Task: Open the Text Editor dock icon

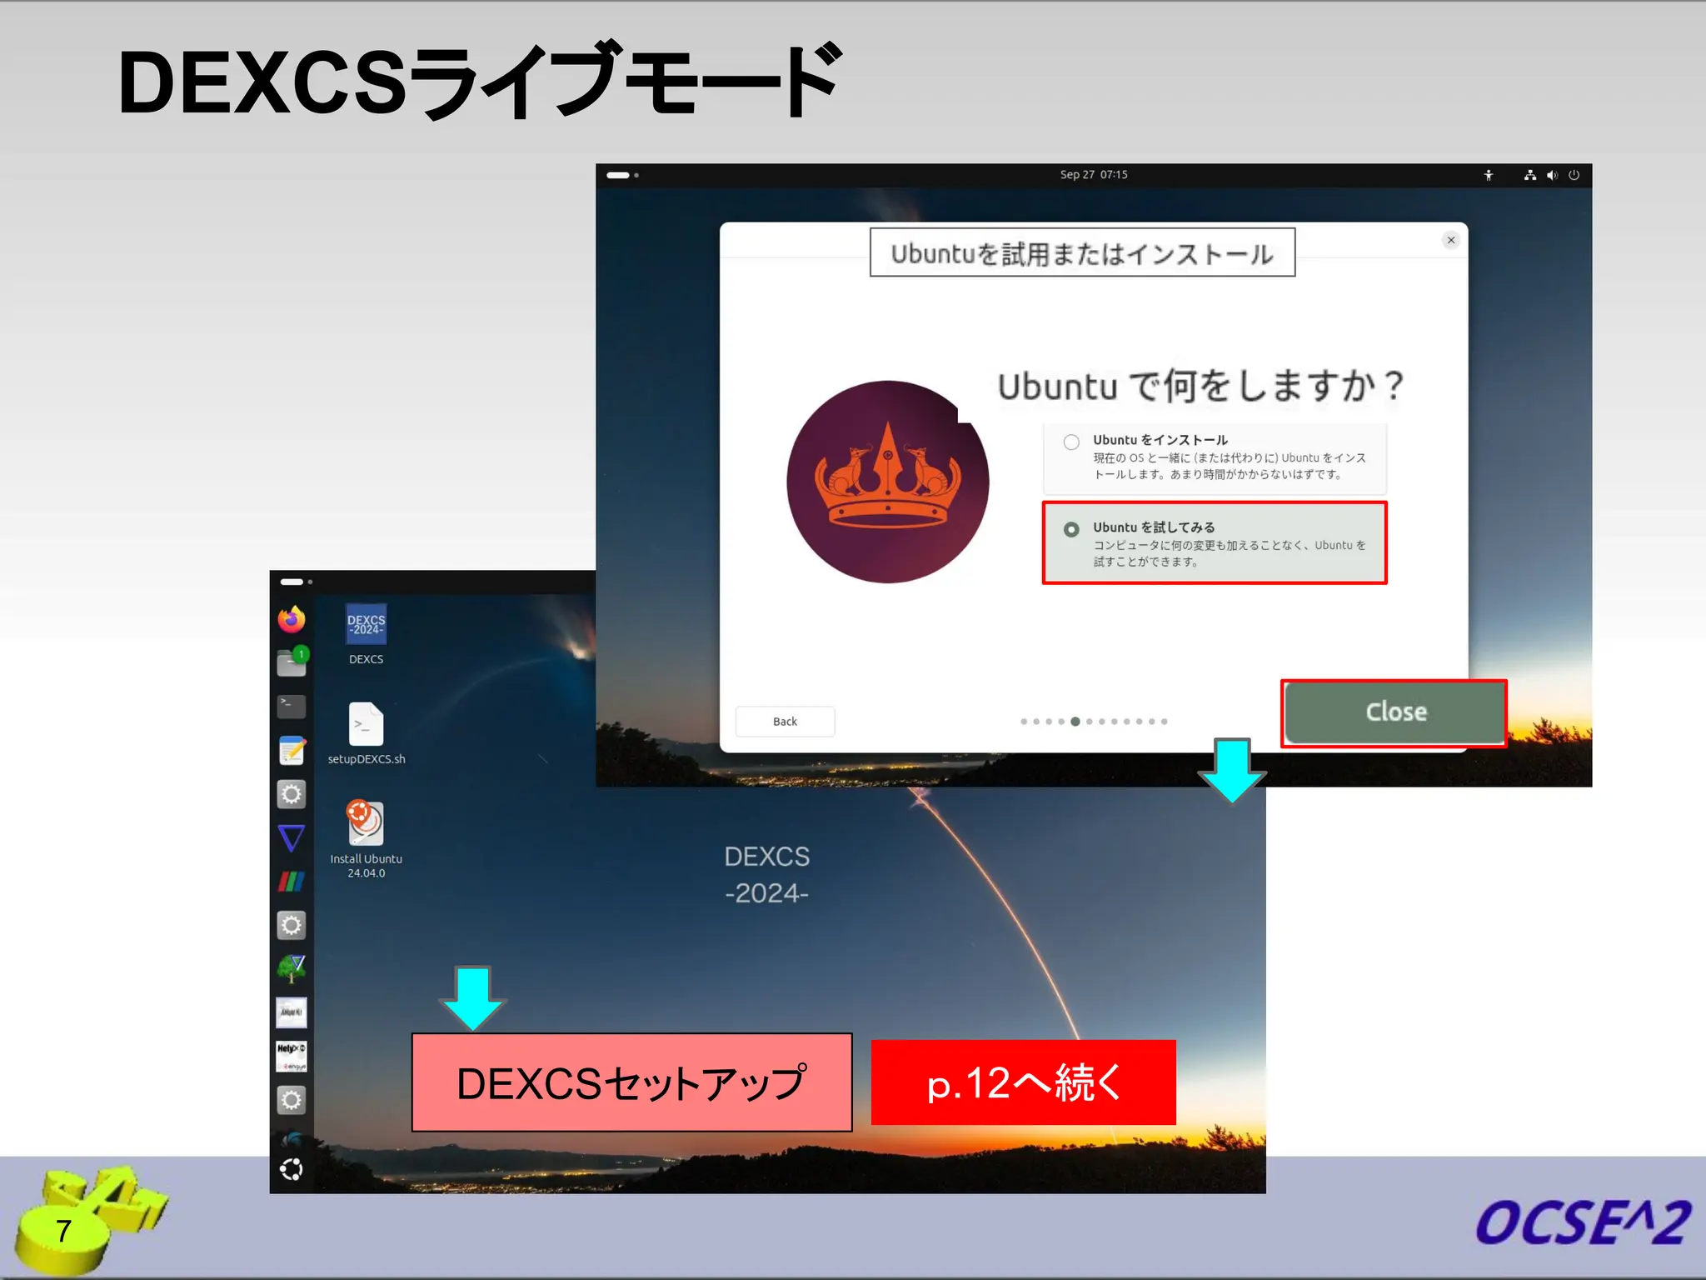Action: tap(292, 750)
